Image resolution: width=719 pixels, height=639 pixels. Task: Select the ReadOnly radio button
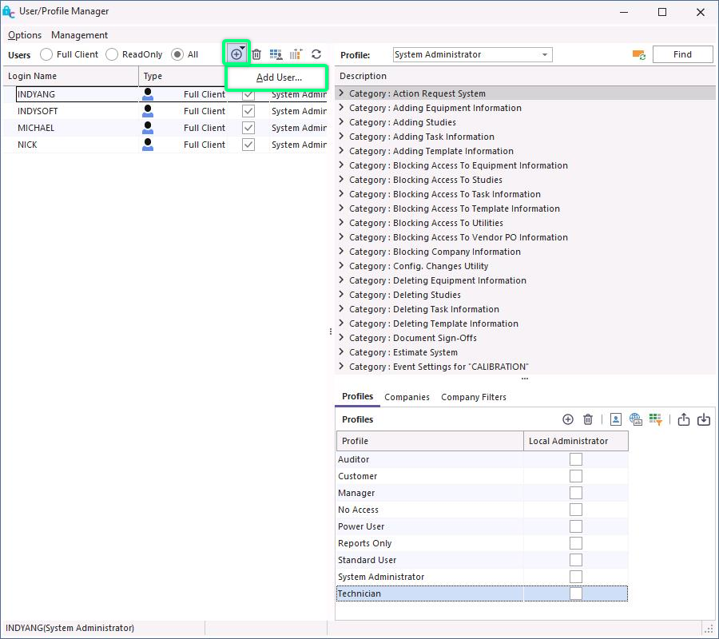(x=112, y=54)
